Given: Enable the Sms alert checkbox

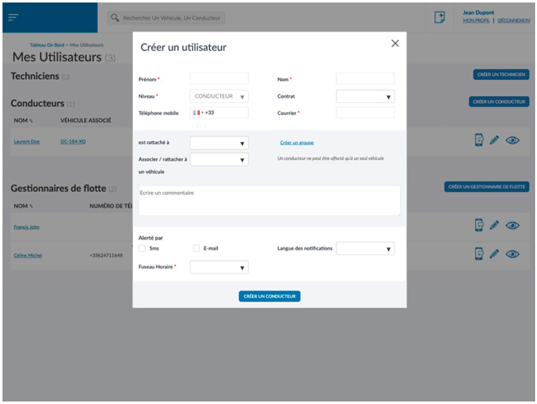Looking at the screenshot, I should [142, 248].
